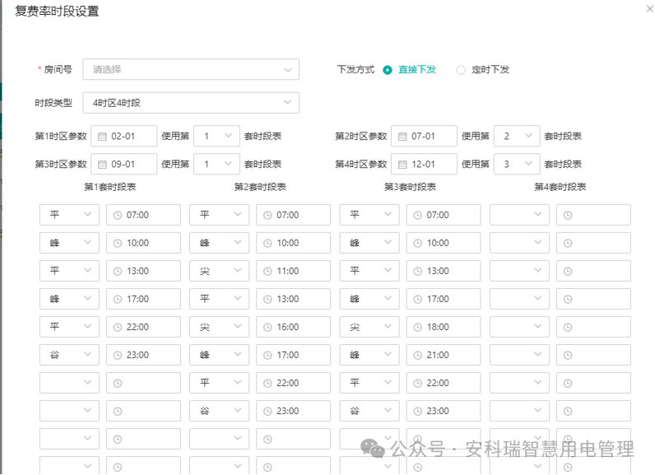Click clock icon in table 3 22:00 field
This screenshot has width=655, height=475.
coord(418,384)
